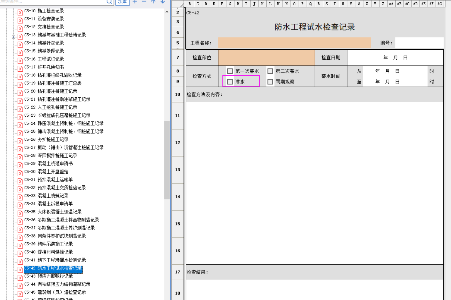Select row header 11
Image resolution: width=451 pixels, height=300 pixels.
[x=178, y=115]
